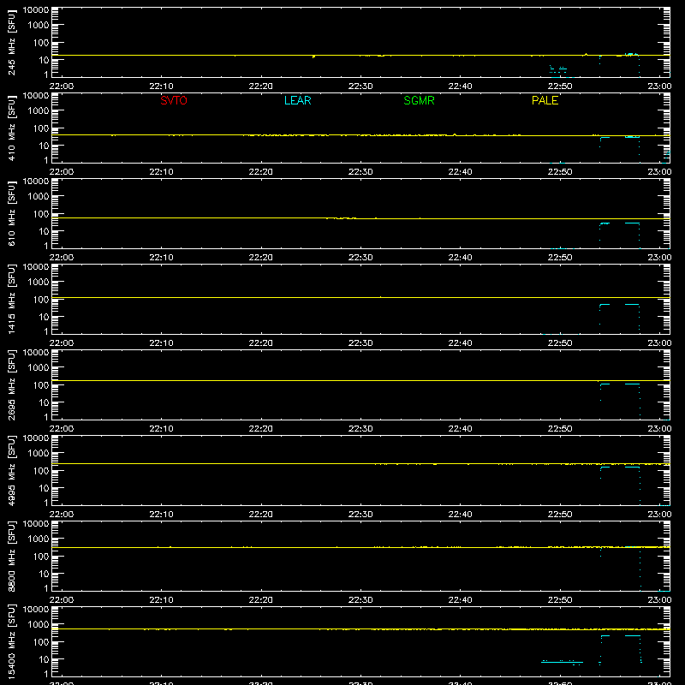685x685 pixels.
Task: Click the 1000 tick value on 410 MHz axis
Action: coord(39,111)
